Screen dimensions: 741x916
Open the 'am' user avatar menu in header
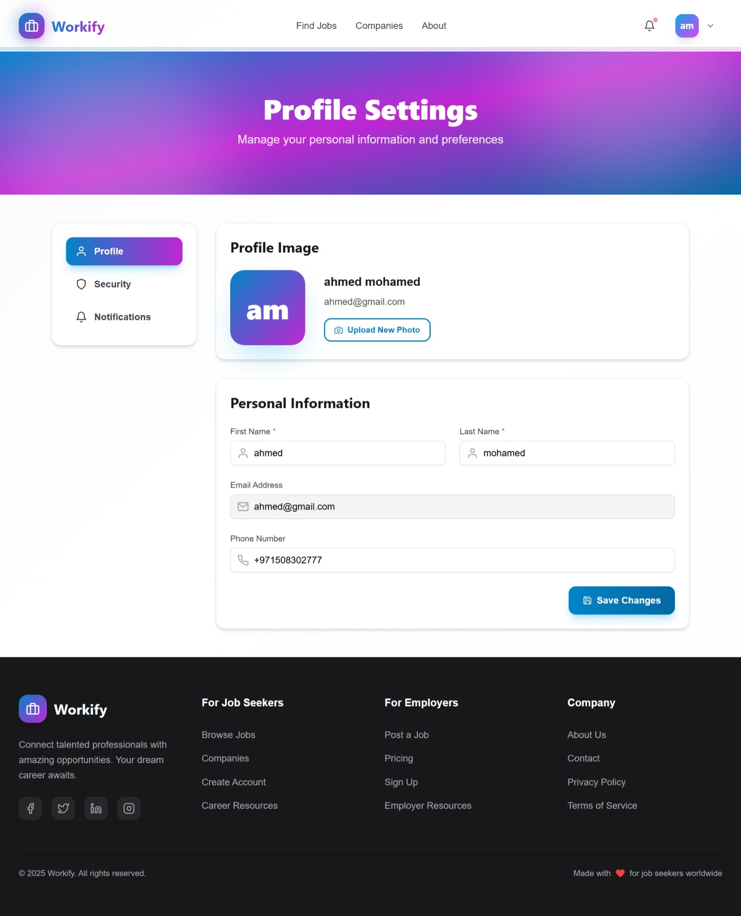[x=686, y=26]
